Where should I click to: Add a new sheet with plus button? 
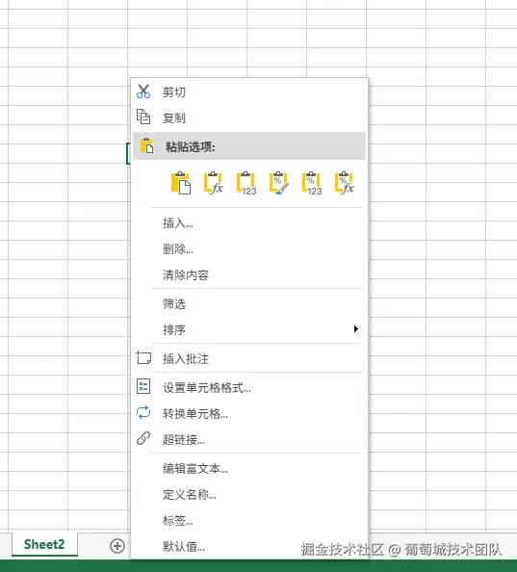coord(117,546)
